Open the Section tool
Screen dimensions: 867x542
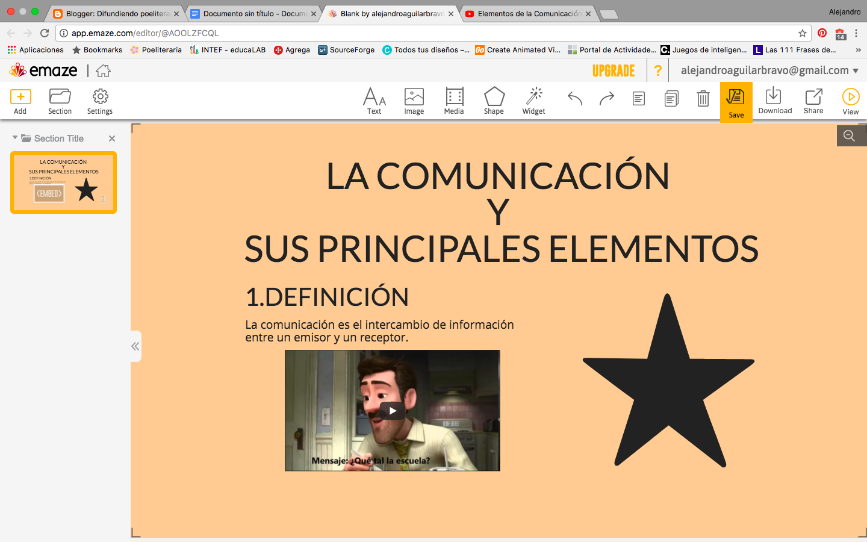(60, 101)
